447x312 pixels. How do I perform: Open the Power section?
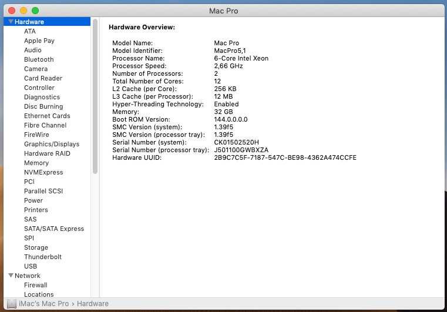[x=33, y=201]
